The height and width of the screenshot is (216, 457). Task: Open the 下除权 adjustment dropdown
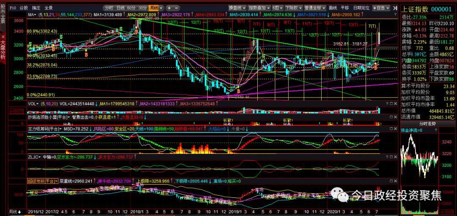293,8
